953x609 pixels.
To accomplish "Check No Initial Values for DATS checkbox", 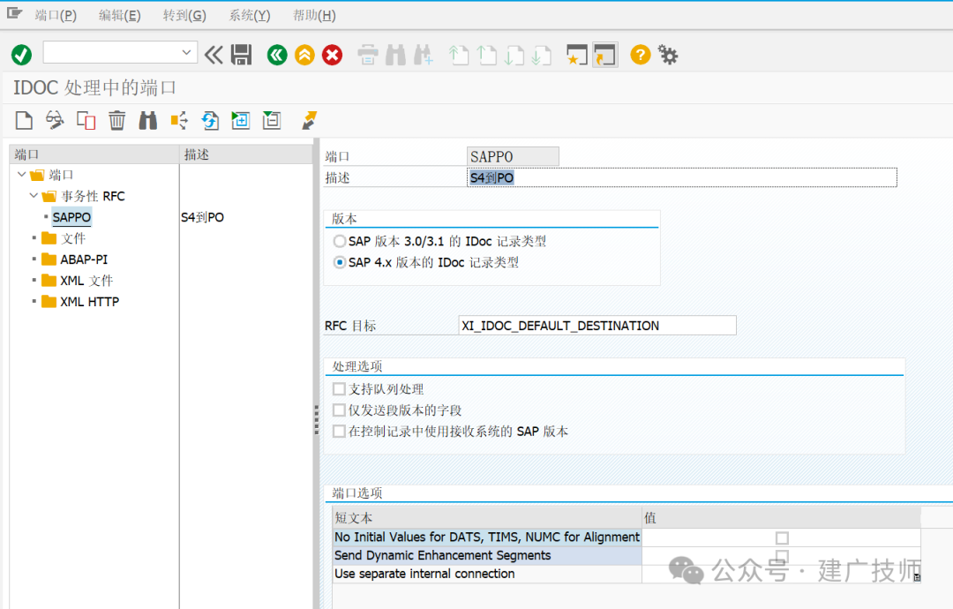I will (x=782, y=538).
